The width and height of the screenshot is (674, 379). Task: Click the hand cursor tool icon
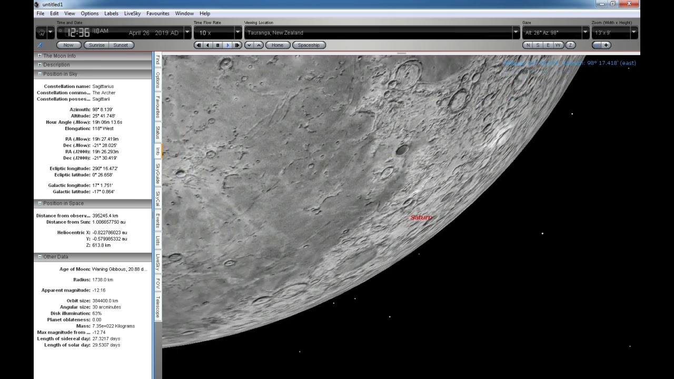pos(41,33)
